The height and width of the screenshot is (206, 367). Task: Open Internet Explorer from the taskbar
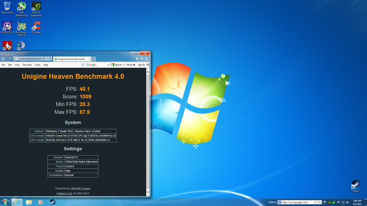coord(17,202)
